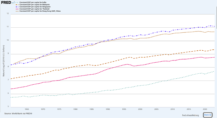Viewport: 217px width, 118px height.
Task: Click the x-axis label 1970
Action: [x=43, y=109]
